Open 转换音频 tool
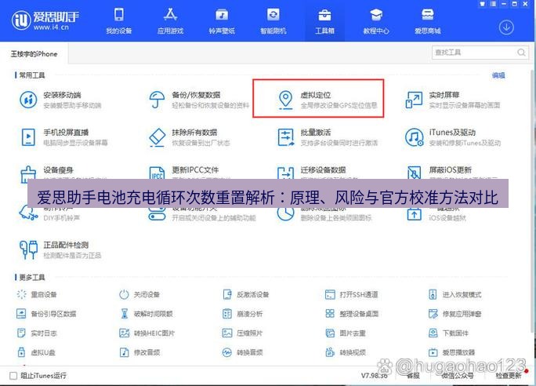The width and height of the screenshot is (536, 386). (x=242, y=352)
